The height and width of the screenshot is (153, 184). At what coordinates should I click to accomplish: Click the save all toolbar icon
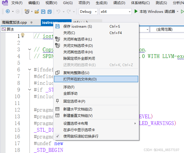point(50,12)
